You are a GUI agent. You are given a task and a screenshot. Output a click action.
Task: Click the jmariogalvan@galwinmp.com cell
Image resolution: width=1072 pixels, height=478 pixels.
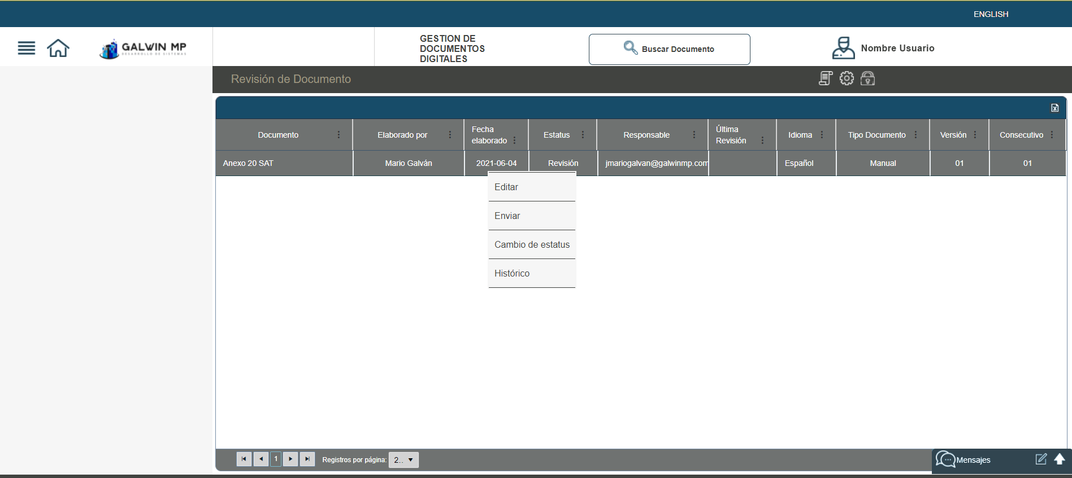point(653,163)
